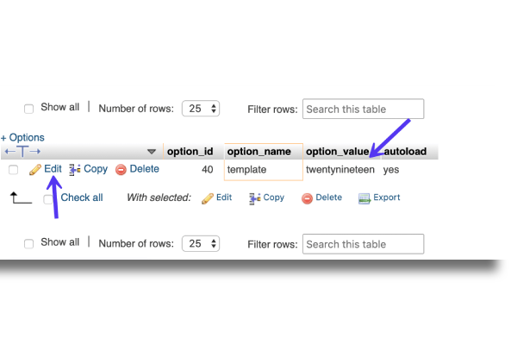Click the down triangle in table header
Screen dimensions: 517x345
click(152, 152)
